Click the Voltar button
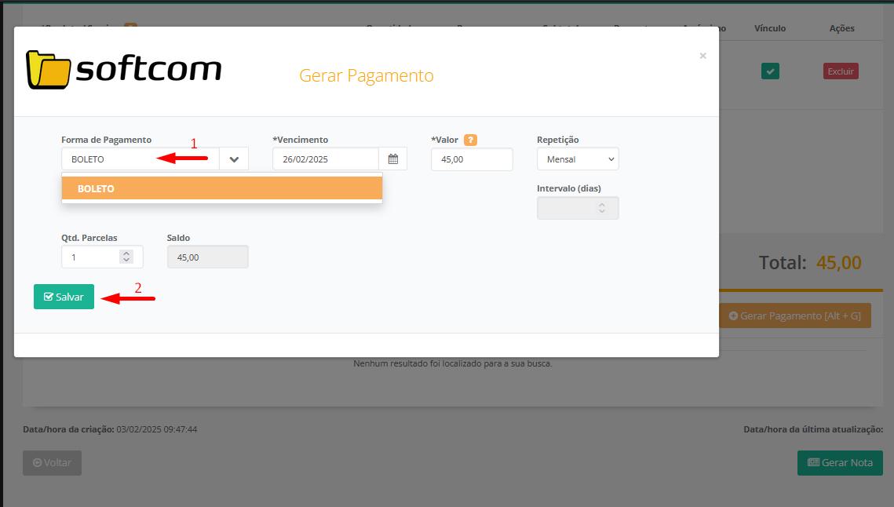Screen dimensions: 894x507 click(52, 462)
